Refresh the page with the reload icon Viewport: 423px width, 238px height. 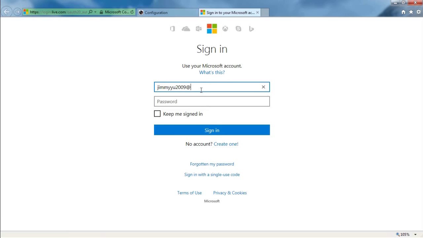click(x=132, y=12)
